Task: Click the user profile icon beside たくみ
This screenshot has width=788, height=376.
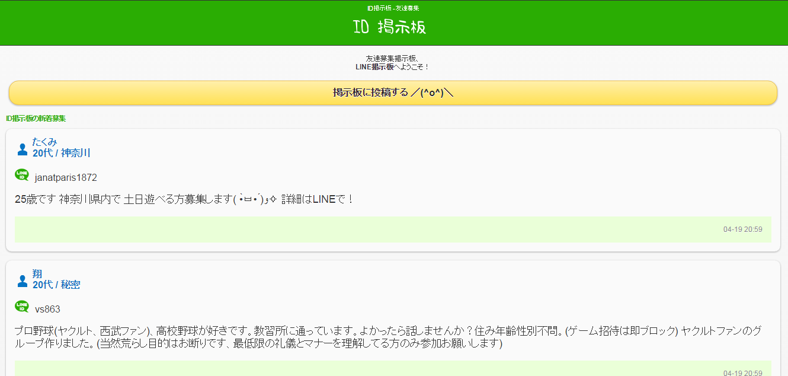Action: [23, 149]
